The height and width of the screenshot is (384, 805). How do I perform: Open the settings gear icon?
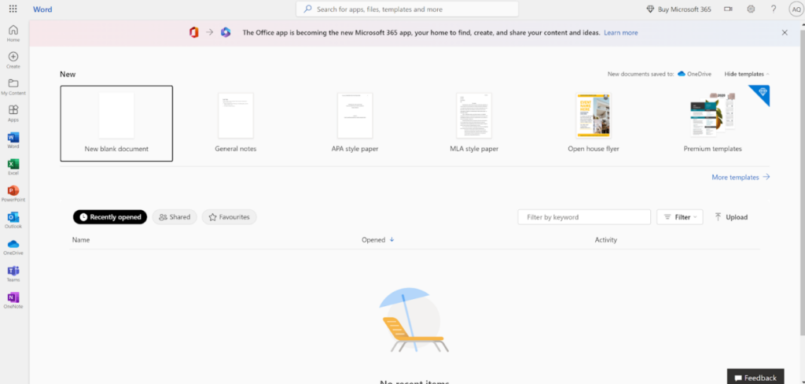click(x=751, y=9)
